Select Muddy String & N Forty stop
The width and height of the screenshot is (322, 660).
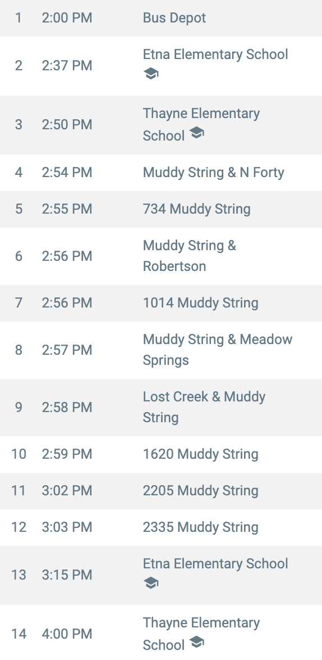(x=161, y=173)
